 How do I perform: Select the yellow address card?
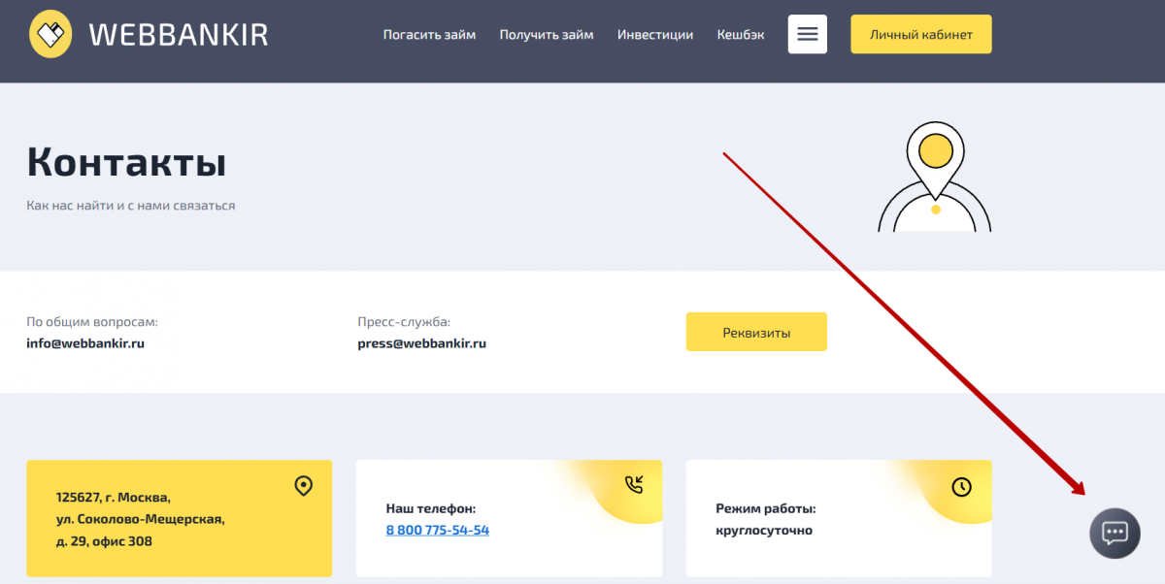pos(179,518)
